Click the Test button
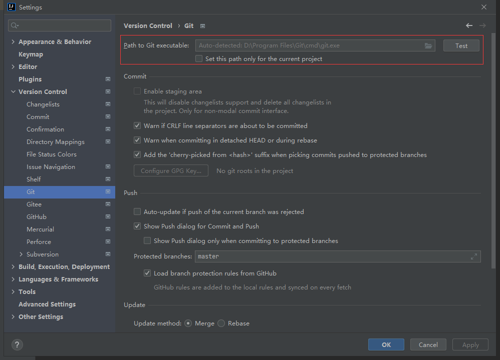Image resolution: width=500 pixels, height=360 pixels. 461,45
